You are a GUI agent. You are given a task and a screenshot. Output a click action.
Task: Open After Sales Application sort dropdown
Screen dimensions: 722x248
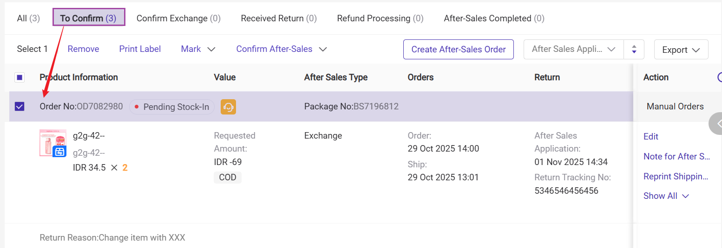574,49
